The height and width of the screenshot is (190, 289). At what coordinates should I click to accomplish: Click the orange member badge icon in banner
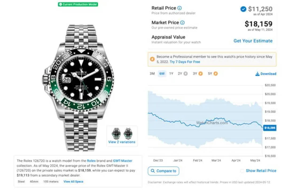(153, 59)
